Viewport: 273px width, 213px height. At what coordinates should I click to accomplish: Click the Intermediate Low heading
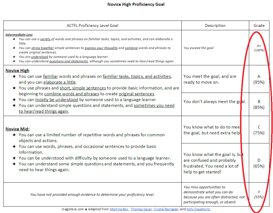coord(20,35)
